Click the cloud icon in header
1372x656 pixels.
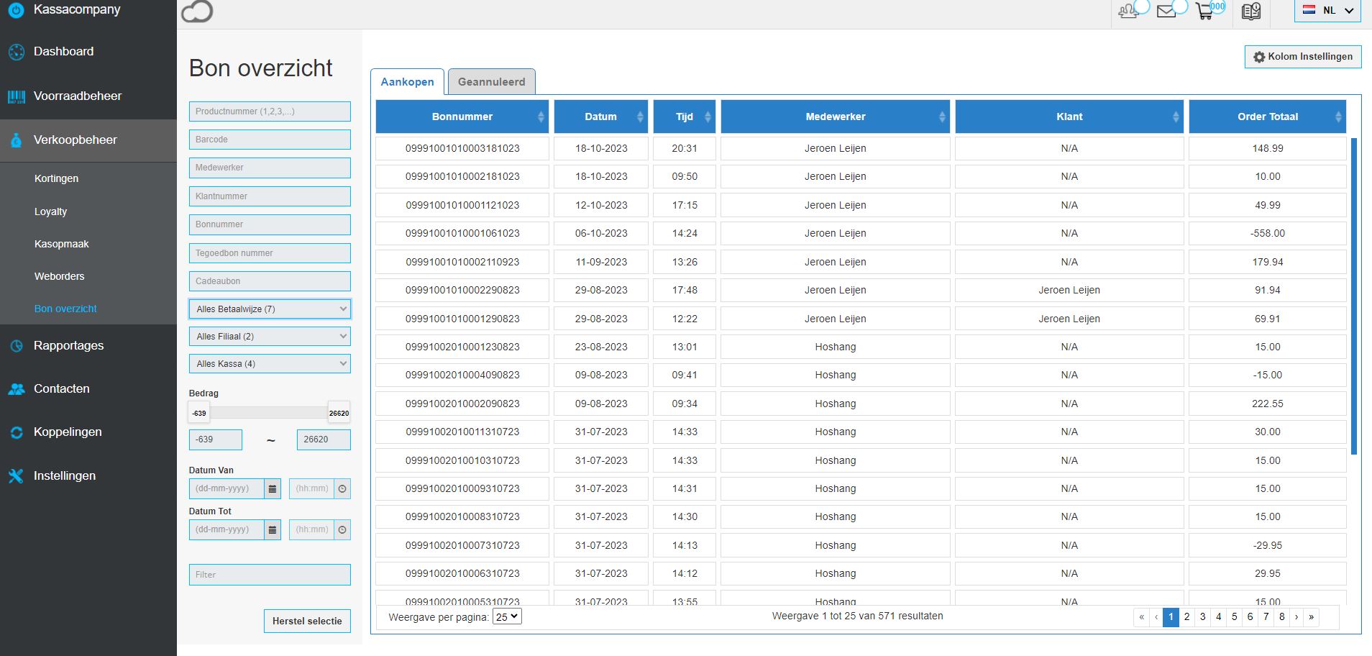(196, 12)
